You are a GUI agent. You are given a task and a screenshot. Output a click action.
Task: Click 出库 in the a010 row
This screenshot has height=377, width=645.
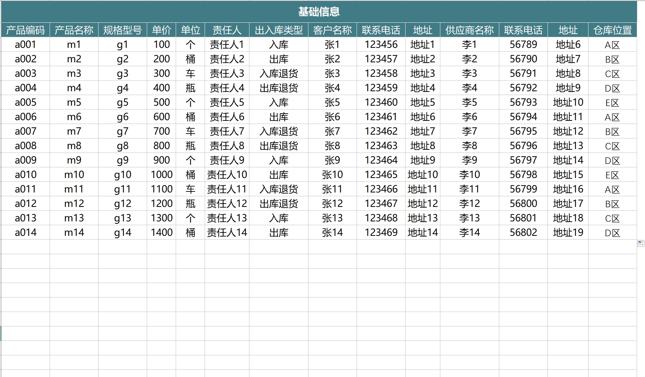coord(279,175)
